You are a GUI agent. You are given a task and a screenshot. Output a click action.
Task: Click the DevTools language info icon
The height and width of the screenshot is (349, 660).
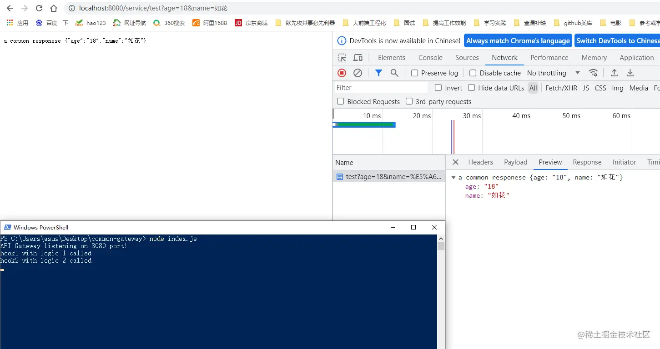pyautogui.click(x=342, y=41)
